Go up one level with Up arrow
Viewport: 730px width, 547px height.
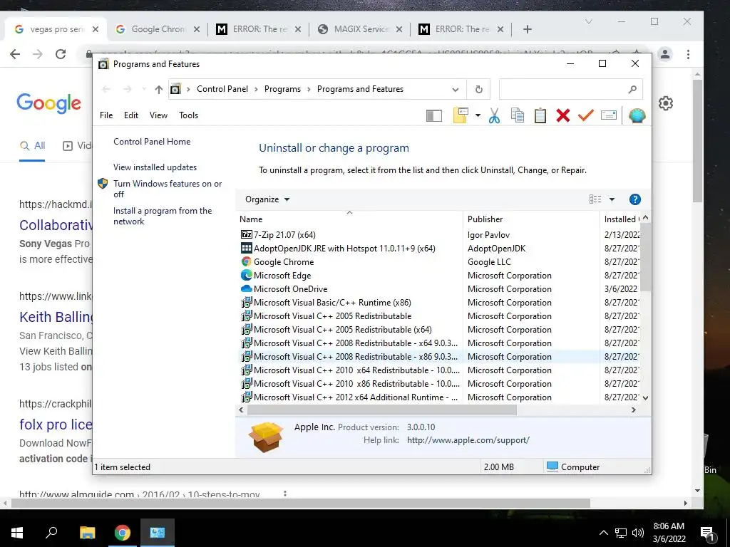[x=159, y=89]
